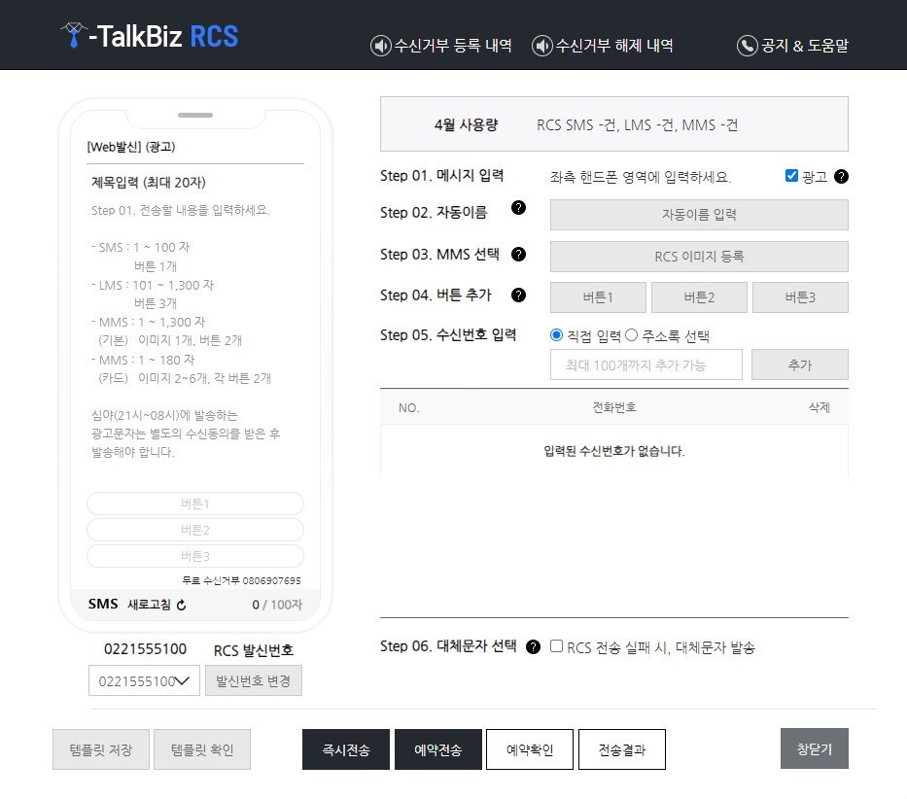Image resolution: width=907 pixels, height=799 pixels.
Task: Click the RCS 이미지 등록 button
Action: 698,256
